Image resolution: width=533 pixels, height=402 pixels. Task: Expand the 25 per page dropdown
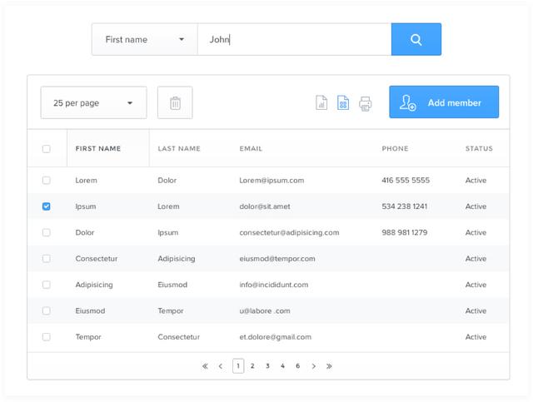(x=93, y=103)
